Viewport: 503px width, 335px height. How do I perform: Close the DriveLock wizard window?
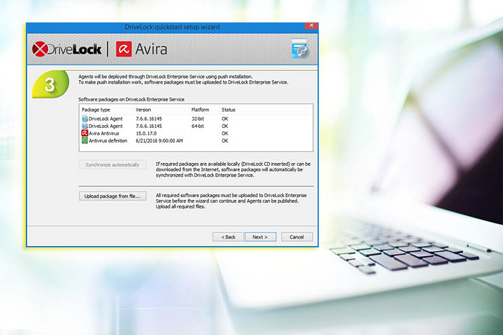[311, 27]
